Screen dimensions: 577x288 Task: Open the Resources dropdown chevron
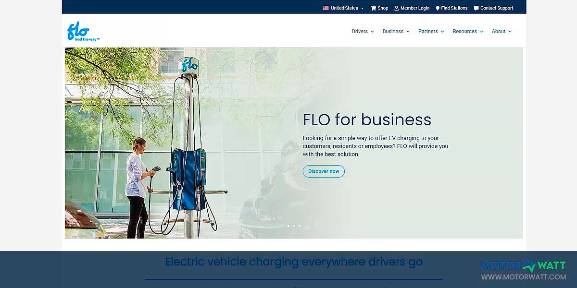click(x=482, y=31)
